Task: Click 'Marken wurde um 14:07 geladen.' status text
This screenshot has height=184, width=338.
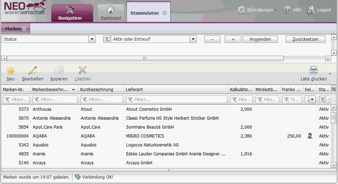Action: click(x=37, y=177)
